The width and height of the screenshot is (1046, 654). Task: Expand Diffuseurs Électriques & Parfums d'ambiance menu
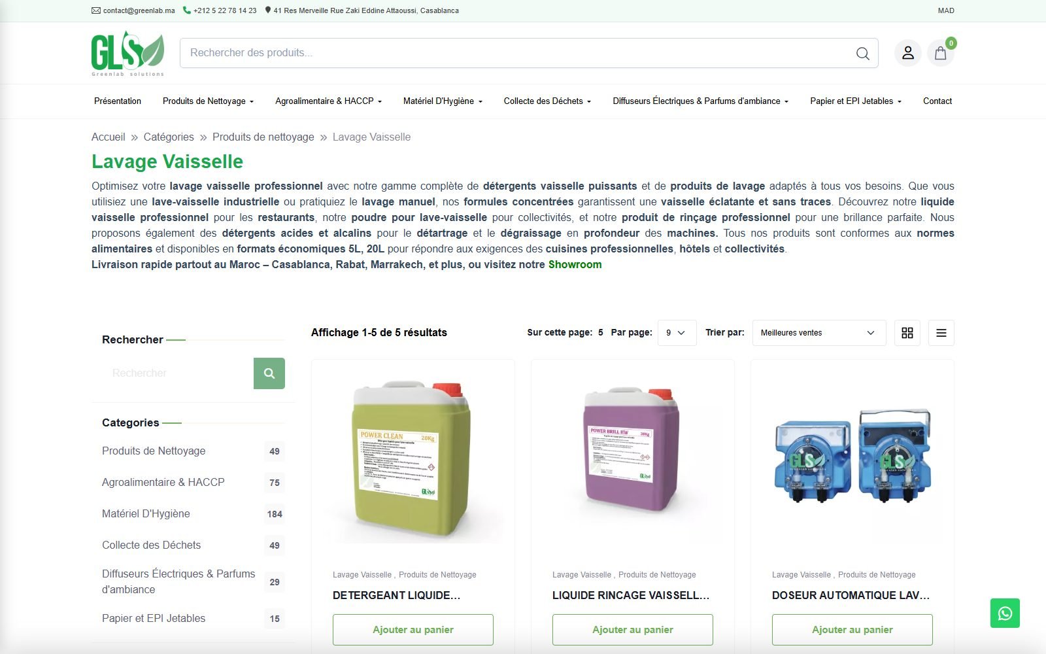tap(700, 101)
